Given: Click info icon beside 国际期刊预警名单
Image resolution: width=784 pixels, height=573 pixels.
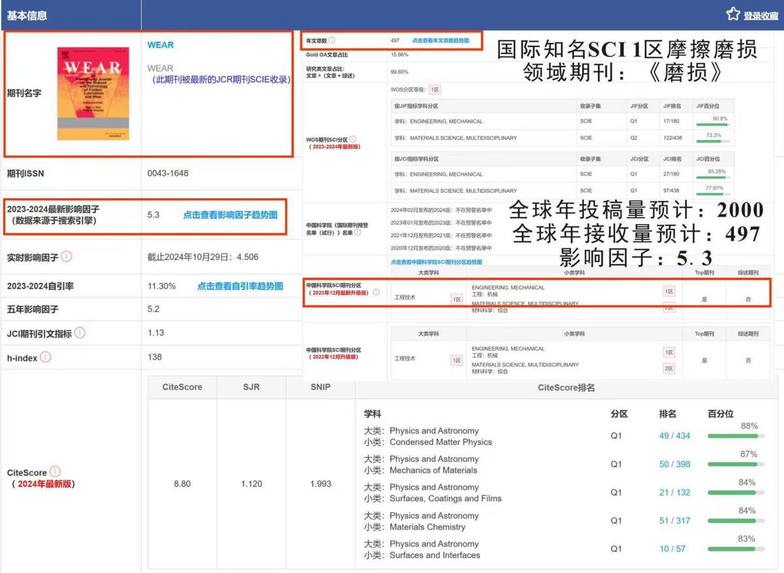Looking at the screenshot, I should pyautogui.click(x=357, y=233).
